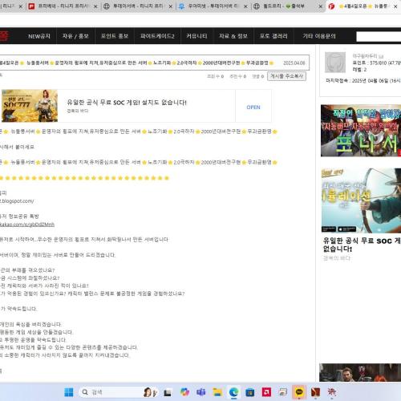Click the OPEN button on SOC ad

(253, 107)
